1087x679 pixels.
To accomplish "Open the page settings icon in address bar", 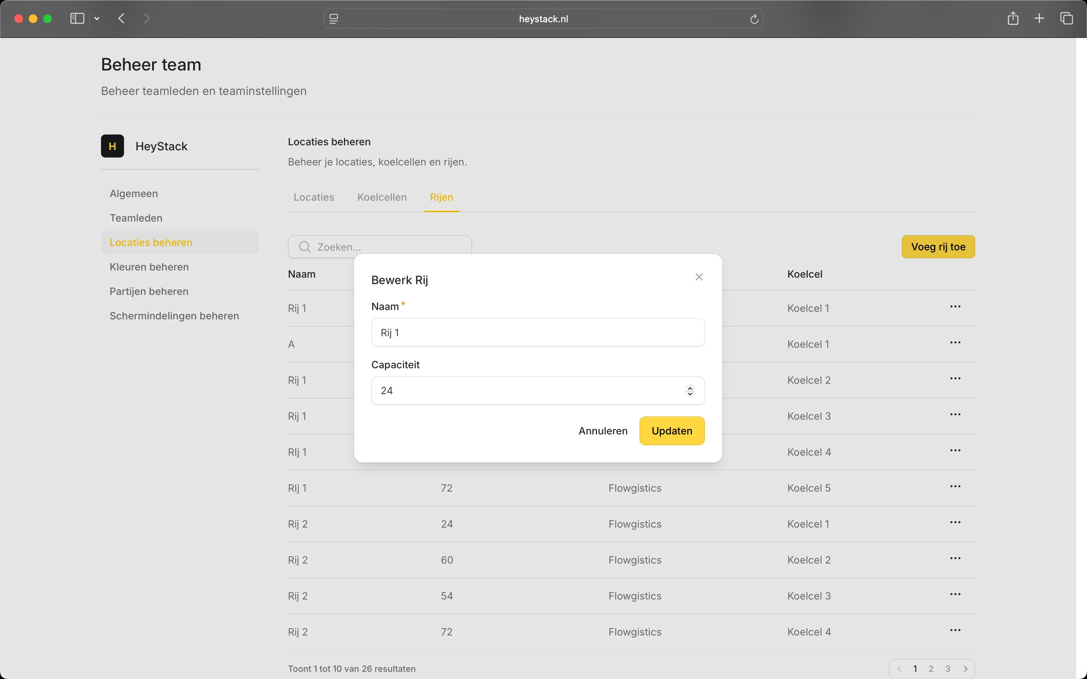I will click(334, 19).
